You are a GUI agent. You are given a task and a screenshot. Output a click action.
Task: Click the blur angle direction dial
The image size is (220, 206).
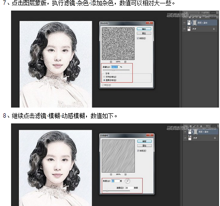pyautogui.click(x=127, y=181)
